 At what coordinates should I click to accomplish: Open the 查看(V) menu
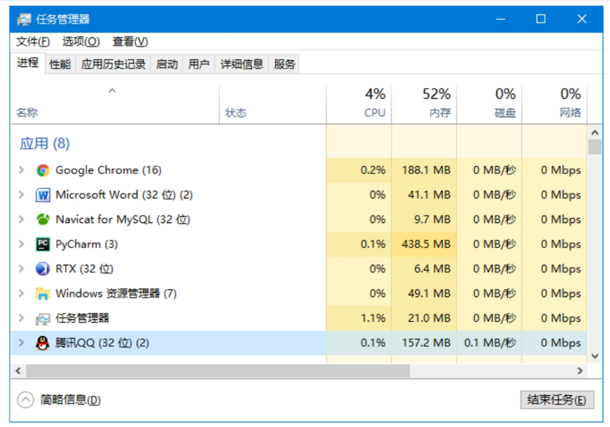[130, 42]
